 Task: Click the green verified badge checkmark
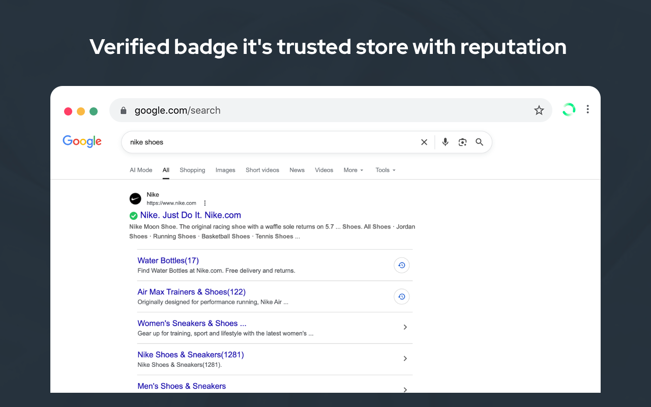pos(134,216)
